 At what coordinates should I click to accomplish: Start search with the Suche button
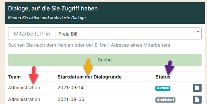coord(105,60)
